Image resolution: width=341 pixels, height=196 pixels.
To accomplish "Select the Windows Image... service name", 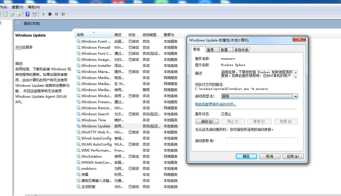I will pyautogui.click(x=96, y=59).
